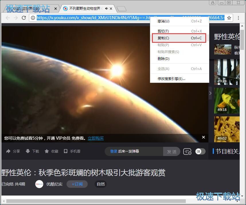Choose 剪切(T) in the context menu
The width and height of the screenshot is (246, 205).
180,31
